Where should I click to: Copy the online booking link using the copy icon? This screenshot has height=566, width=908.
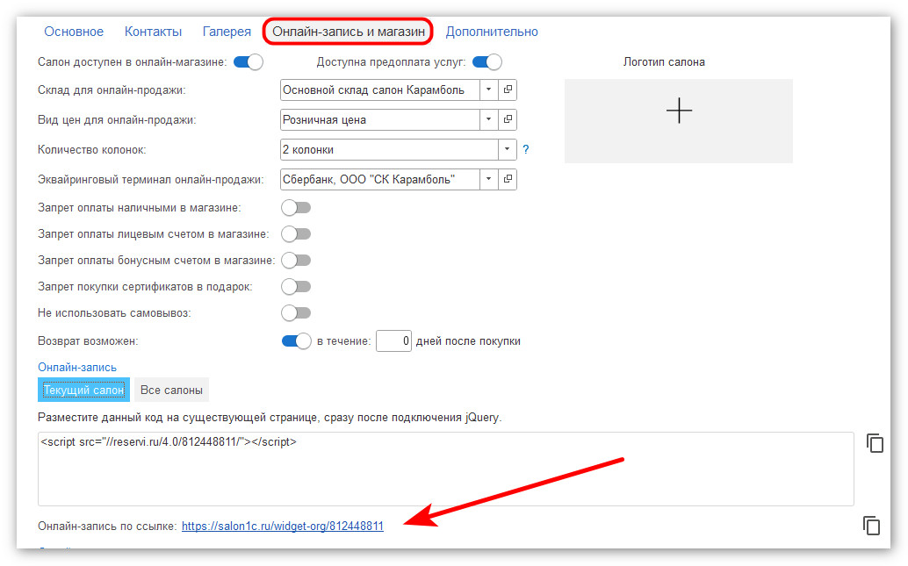point(871,526)
